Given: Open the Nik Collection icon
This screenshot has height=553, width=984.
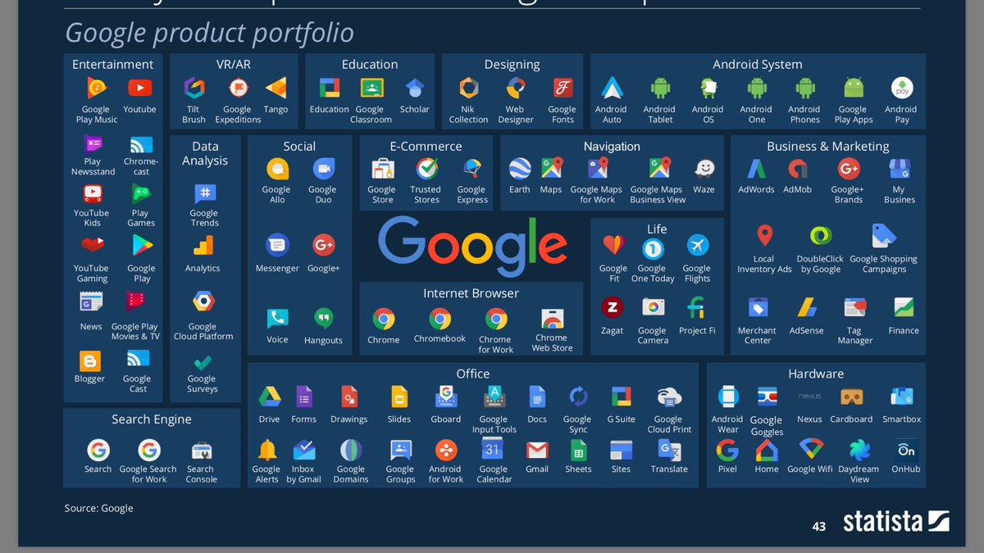Looking at the screenshot, I should pyautogui.click(x=468, y=88).
